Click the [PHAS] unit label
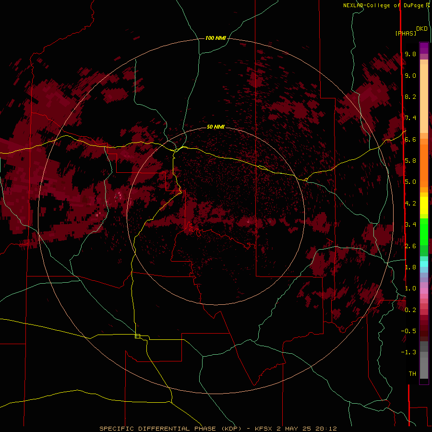The image size is (432, 432). (406, 33)
